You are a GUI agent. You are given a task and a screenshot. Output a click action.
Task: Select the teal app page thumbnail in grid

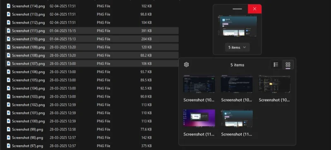(x=237, y=118)
